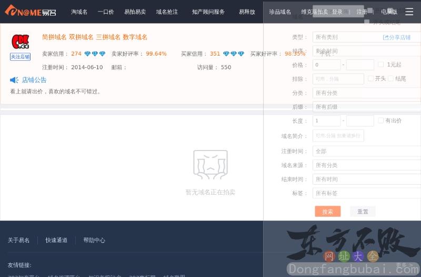Viewport: 421px width, 277px height.
Task: Click the 登录 login link
Action: 337,12
